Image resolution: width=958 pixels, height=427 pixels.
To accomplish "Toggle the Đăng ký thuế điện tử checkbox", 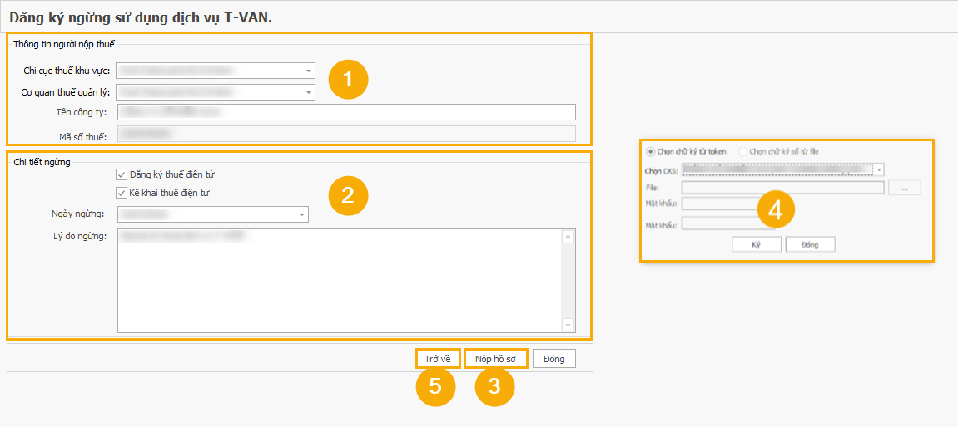I will (121, 174).
